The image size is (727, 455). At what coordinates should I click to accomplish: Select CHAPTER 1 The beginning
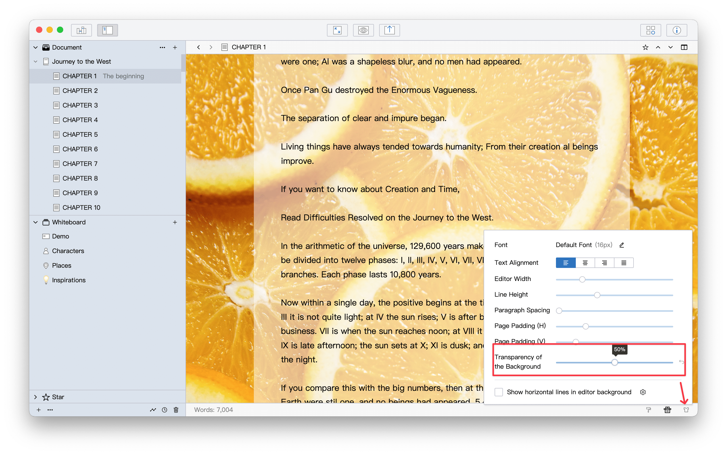point(105,76)
